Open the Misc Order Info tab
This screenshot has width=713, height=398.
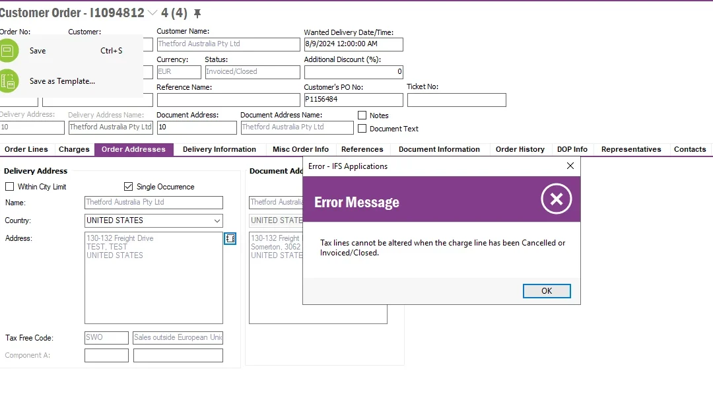pos(300,149)
